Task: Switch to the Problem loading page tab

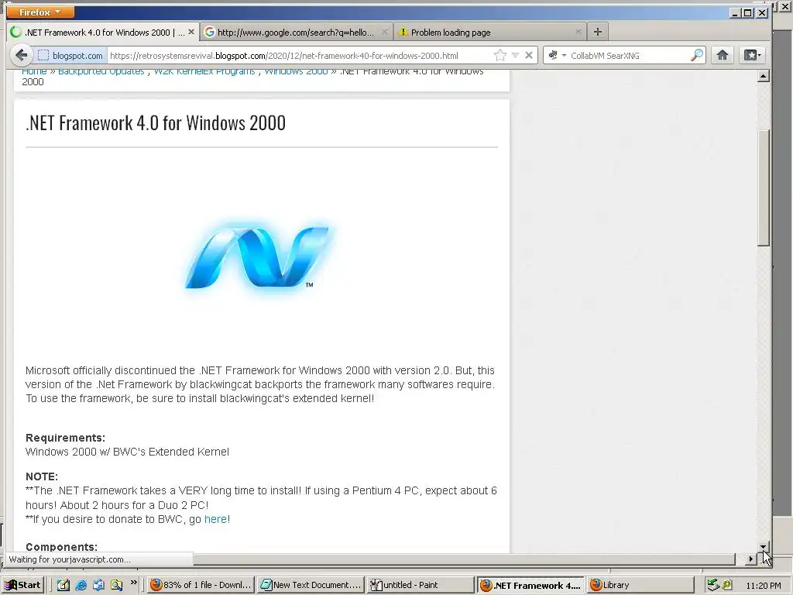Action: pos(450,33)
